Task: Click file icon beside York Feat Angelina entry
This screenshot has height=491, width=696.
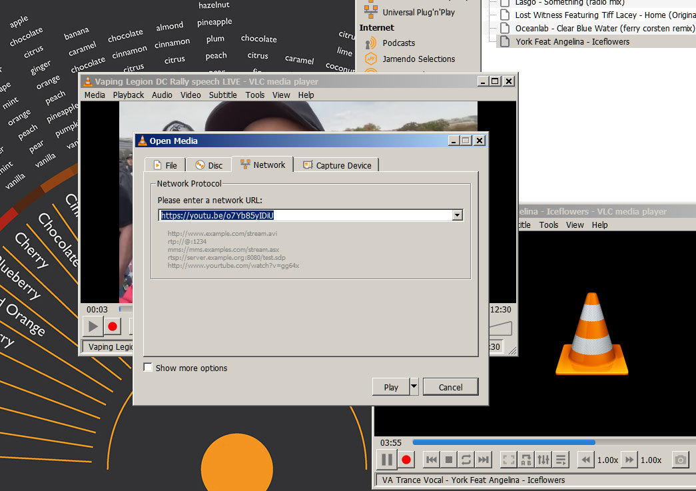Action: coord(505,42)
